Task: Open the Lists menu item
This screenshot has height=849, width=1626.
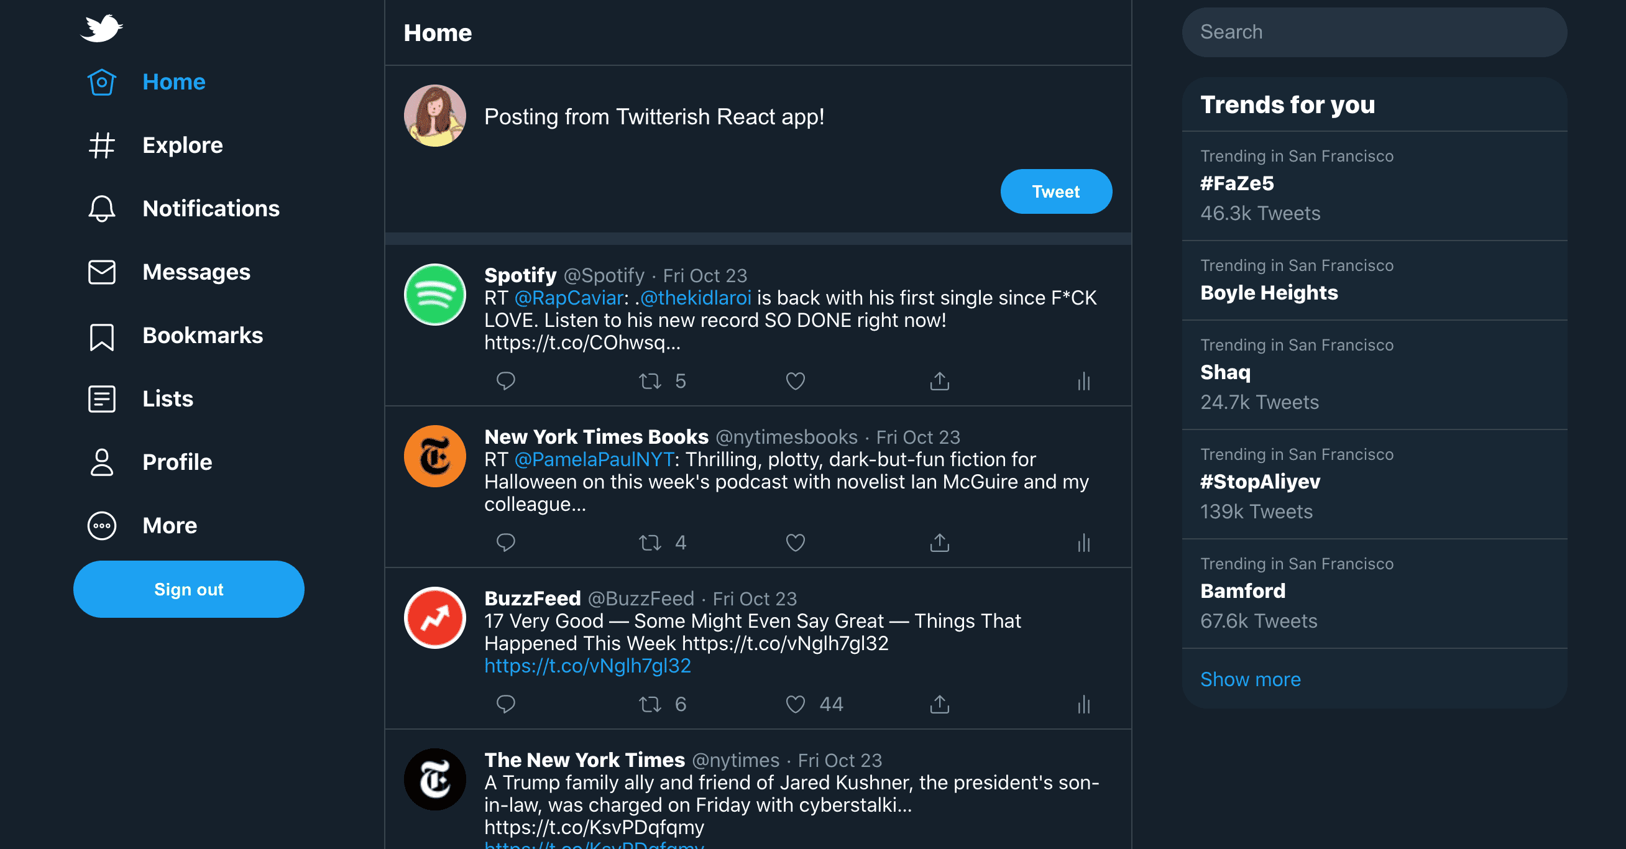Action: [167, 399]
